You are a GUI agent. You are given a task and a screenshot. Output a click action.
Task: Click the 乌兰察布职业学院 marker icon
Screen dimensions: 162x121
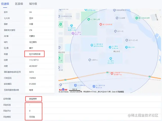point(111,58)
